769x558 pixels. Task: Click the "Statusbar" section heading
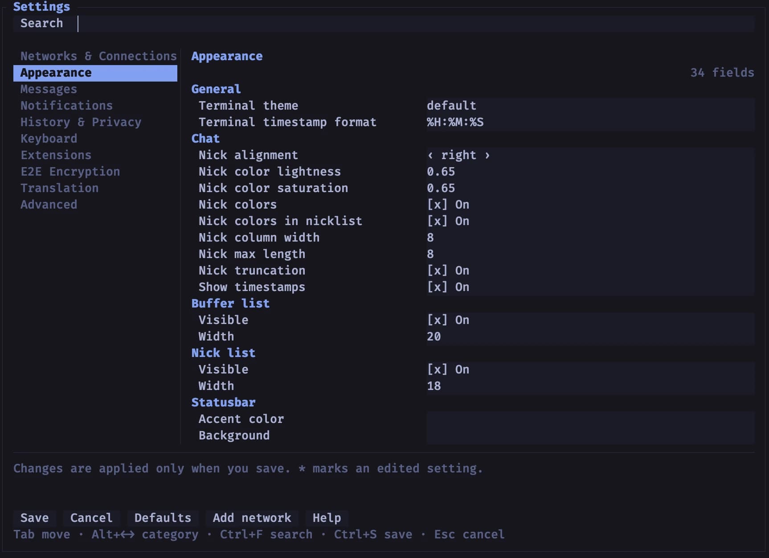(223, 402)
